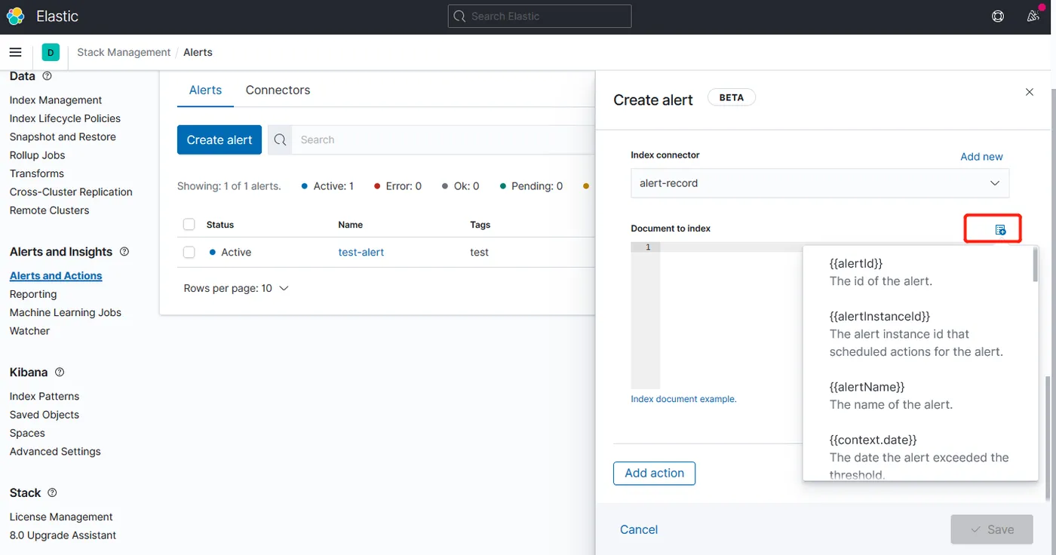The width and height of the screenshot is (1056, 555).
Task: Toggle the select-all alerts checkbox
Action: coord(189,225)
